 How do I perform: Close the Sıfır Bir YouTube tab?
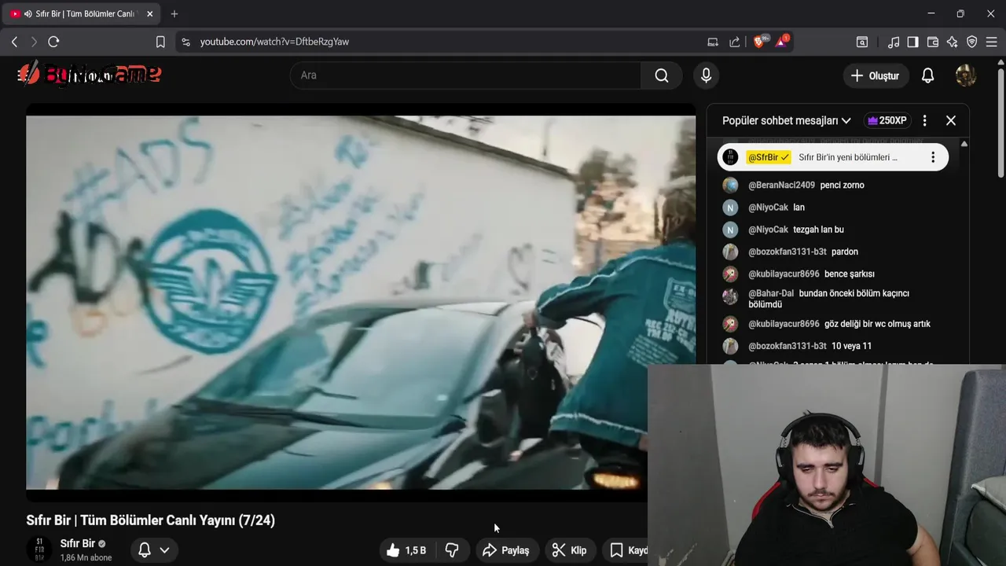pos(150,13)
